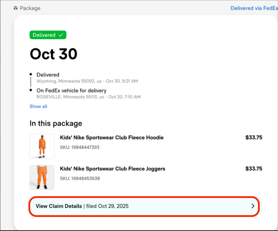Click the orange hoodie product thumbnail

pyautogui.click(x=42, y=146)
